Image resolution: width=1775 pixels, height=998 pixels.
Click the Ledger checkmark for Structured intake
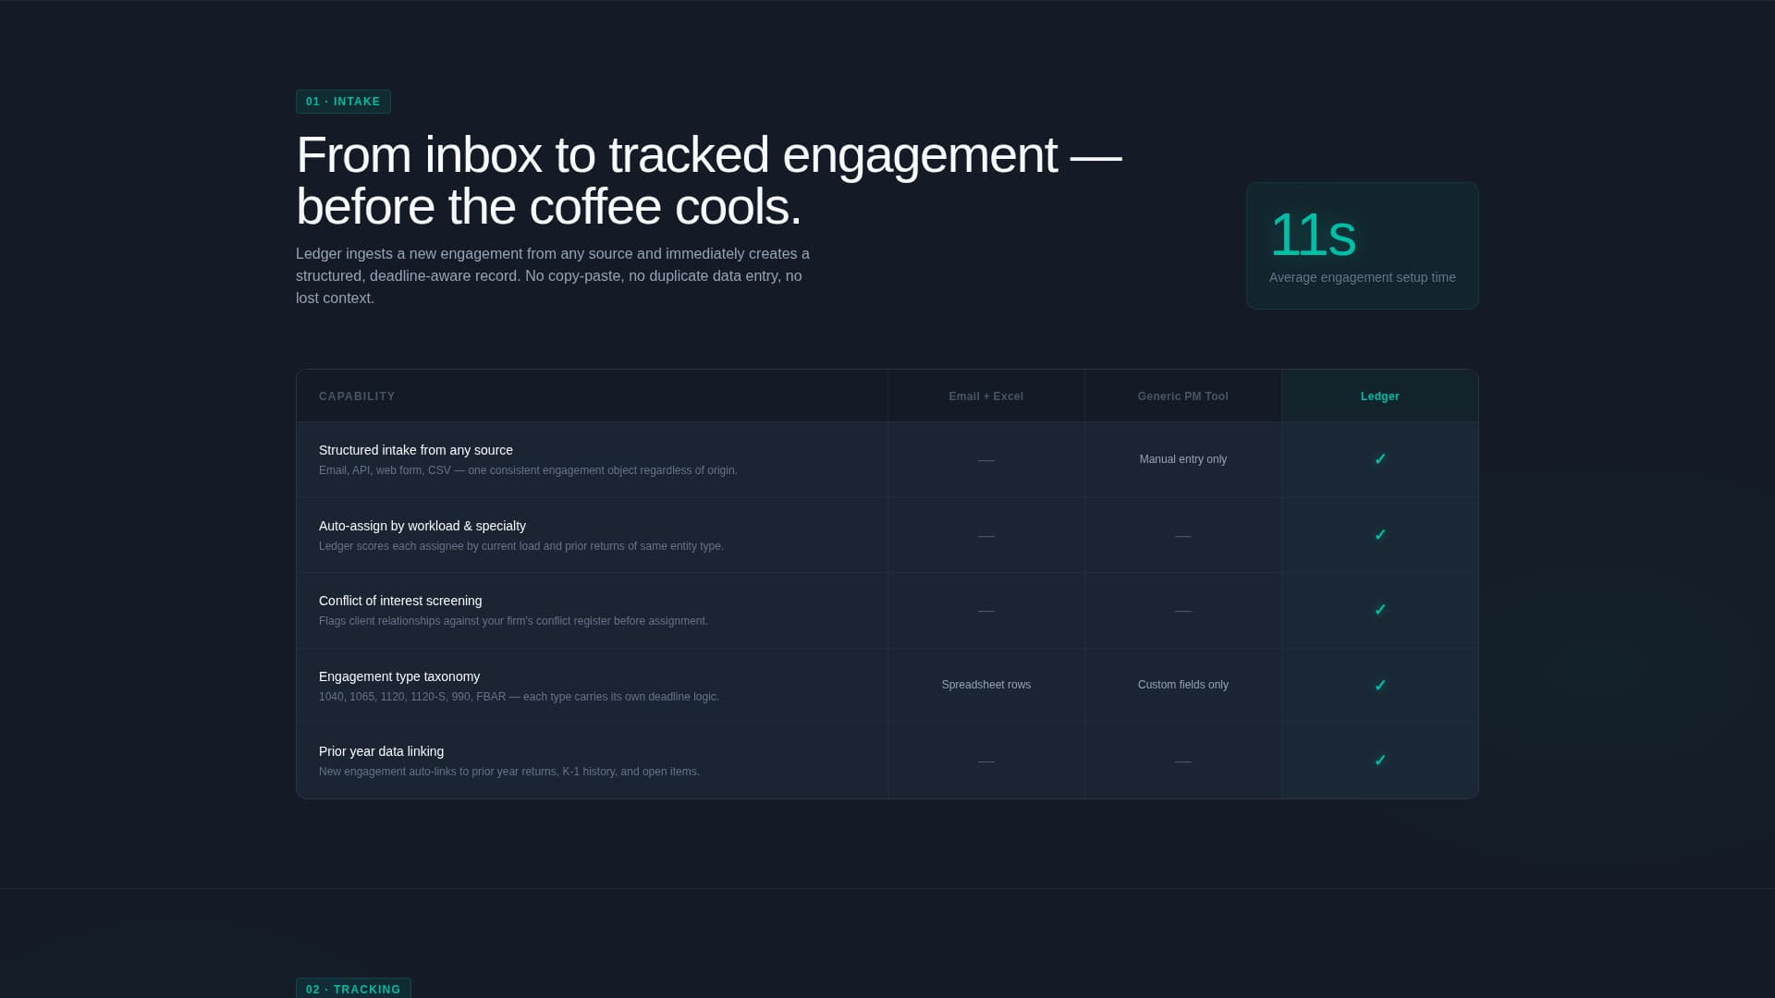pos(1379,459)
